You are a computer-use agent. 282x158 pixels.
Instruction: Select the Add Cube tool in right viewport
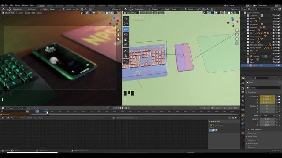(126, 62)
